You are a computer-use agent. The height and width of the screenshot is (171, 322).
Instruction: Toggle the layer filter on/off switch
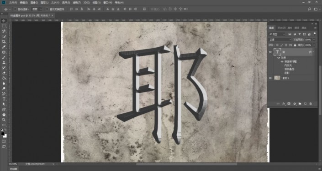tap(315, 34)
